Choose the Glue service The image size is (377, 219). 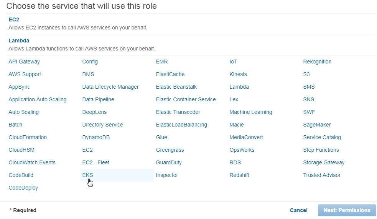161,137
